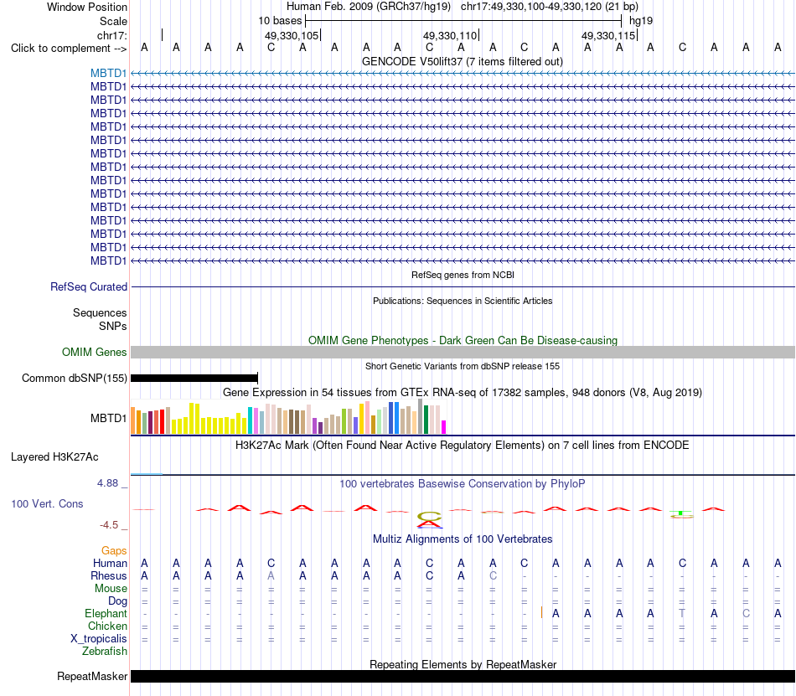Click the orange insertion tick in Elephant row

pyautogui.click(x=541, y=613)
